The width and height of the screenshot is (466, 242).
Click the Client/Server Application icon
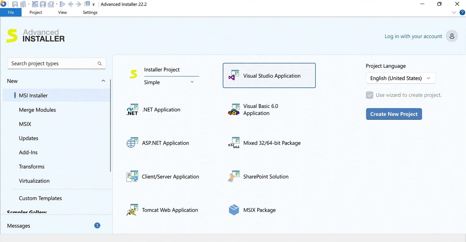pos(132,176)
